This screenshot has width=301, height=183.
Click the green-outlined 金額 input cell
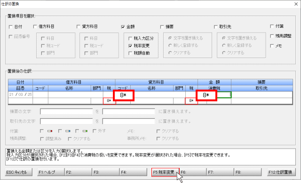point(224,95)
